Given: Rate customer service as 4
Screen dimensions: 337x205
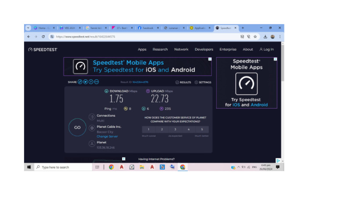Looking at the screenshot, I should 189,129.
